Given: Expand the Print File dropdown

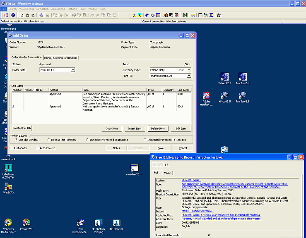Looking at the screenshot, I should 189,76.
